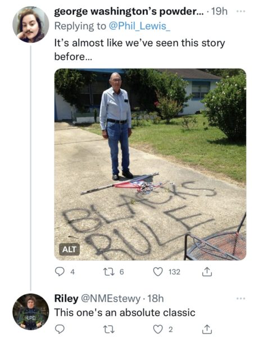Open reply via 18h timestamp
This screenshot has height=337, width=259.
156,299
